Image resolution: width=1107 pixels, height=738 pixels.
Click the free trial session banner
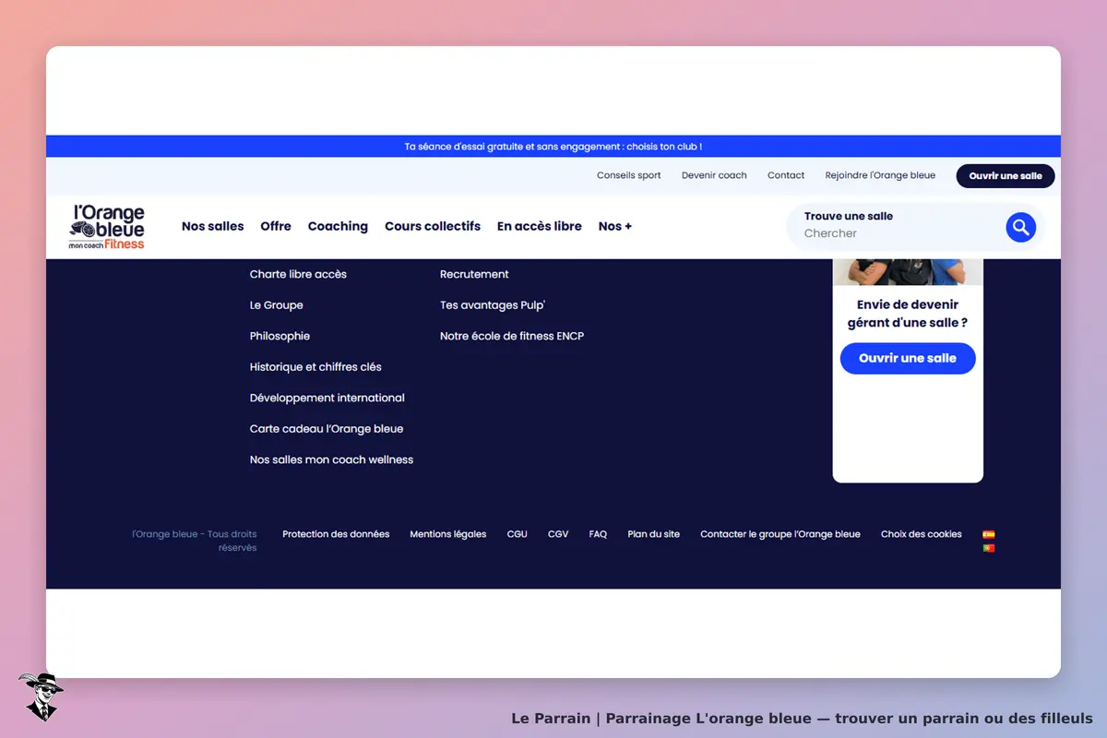[x=553, y=147]
